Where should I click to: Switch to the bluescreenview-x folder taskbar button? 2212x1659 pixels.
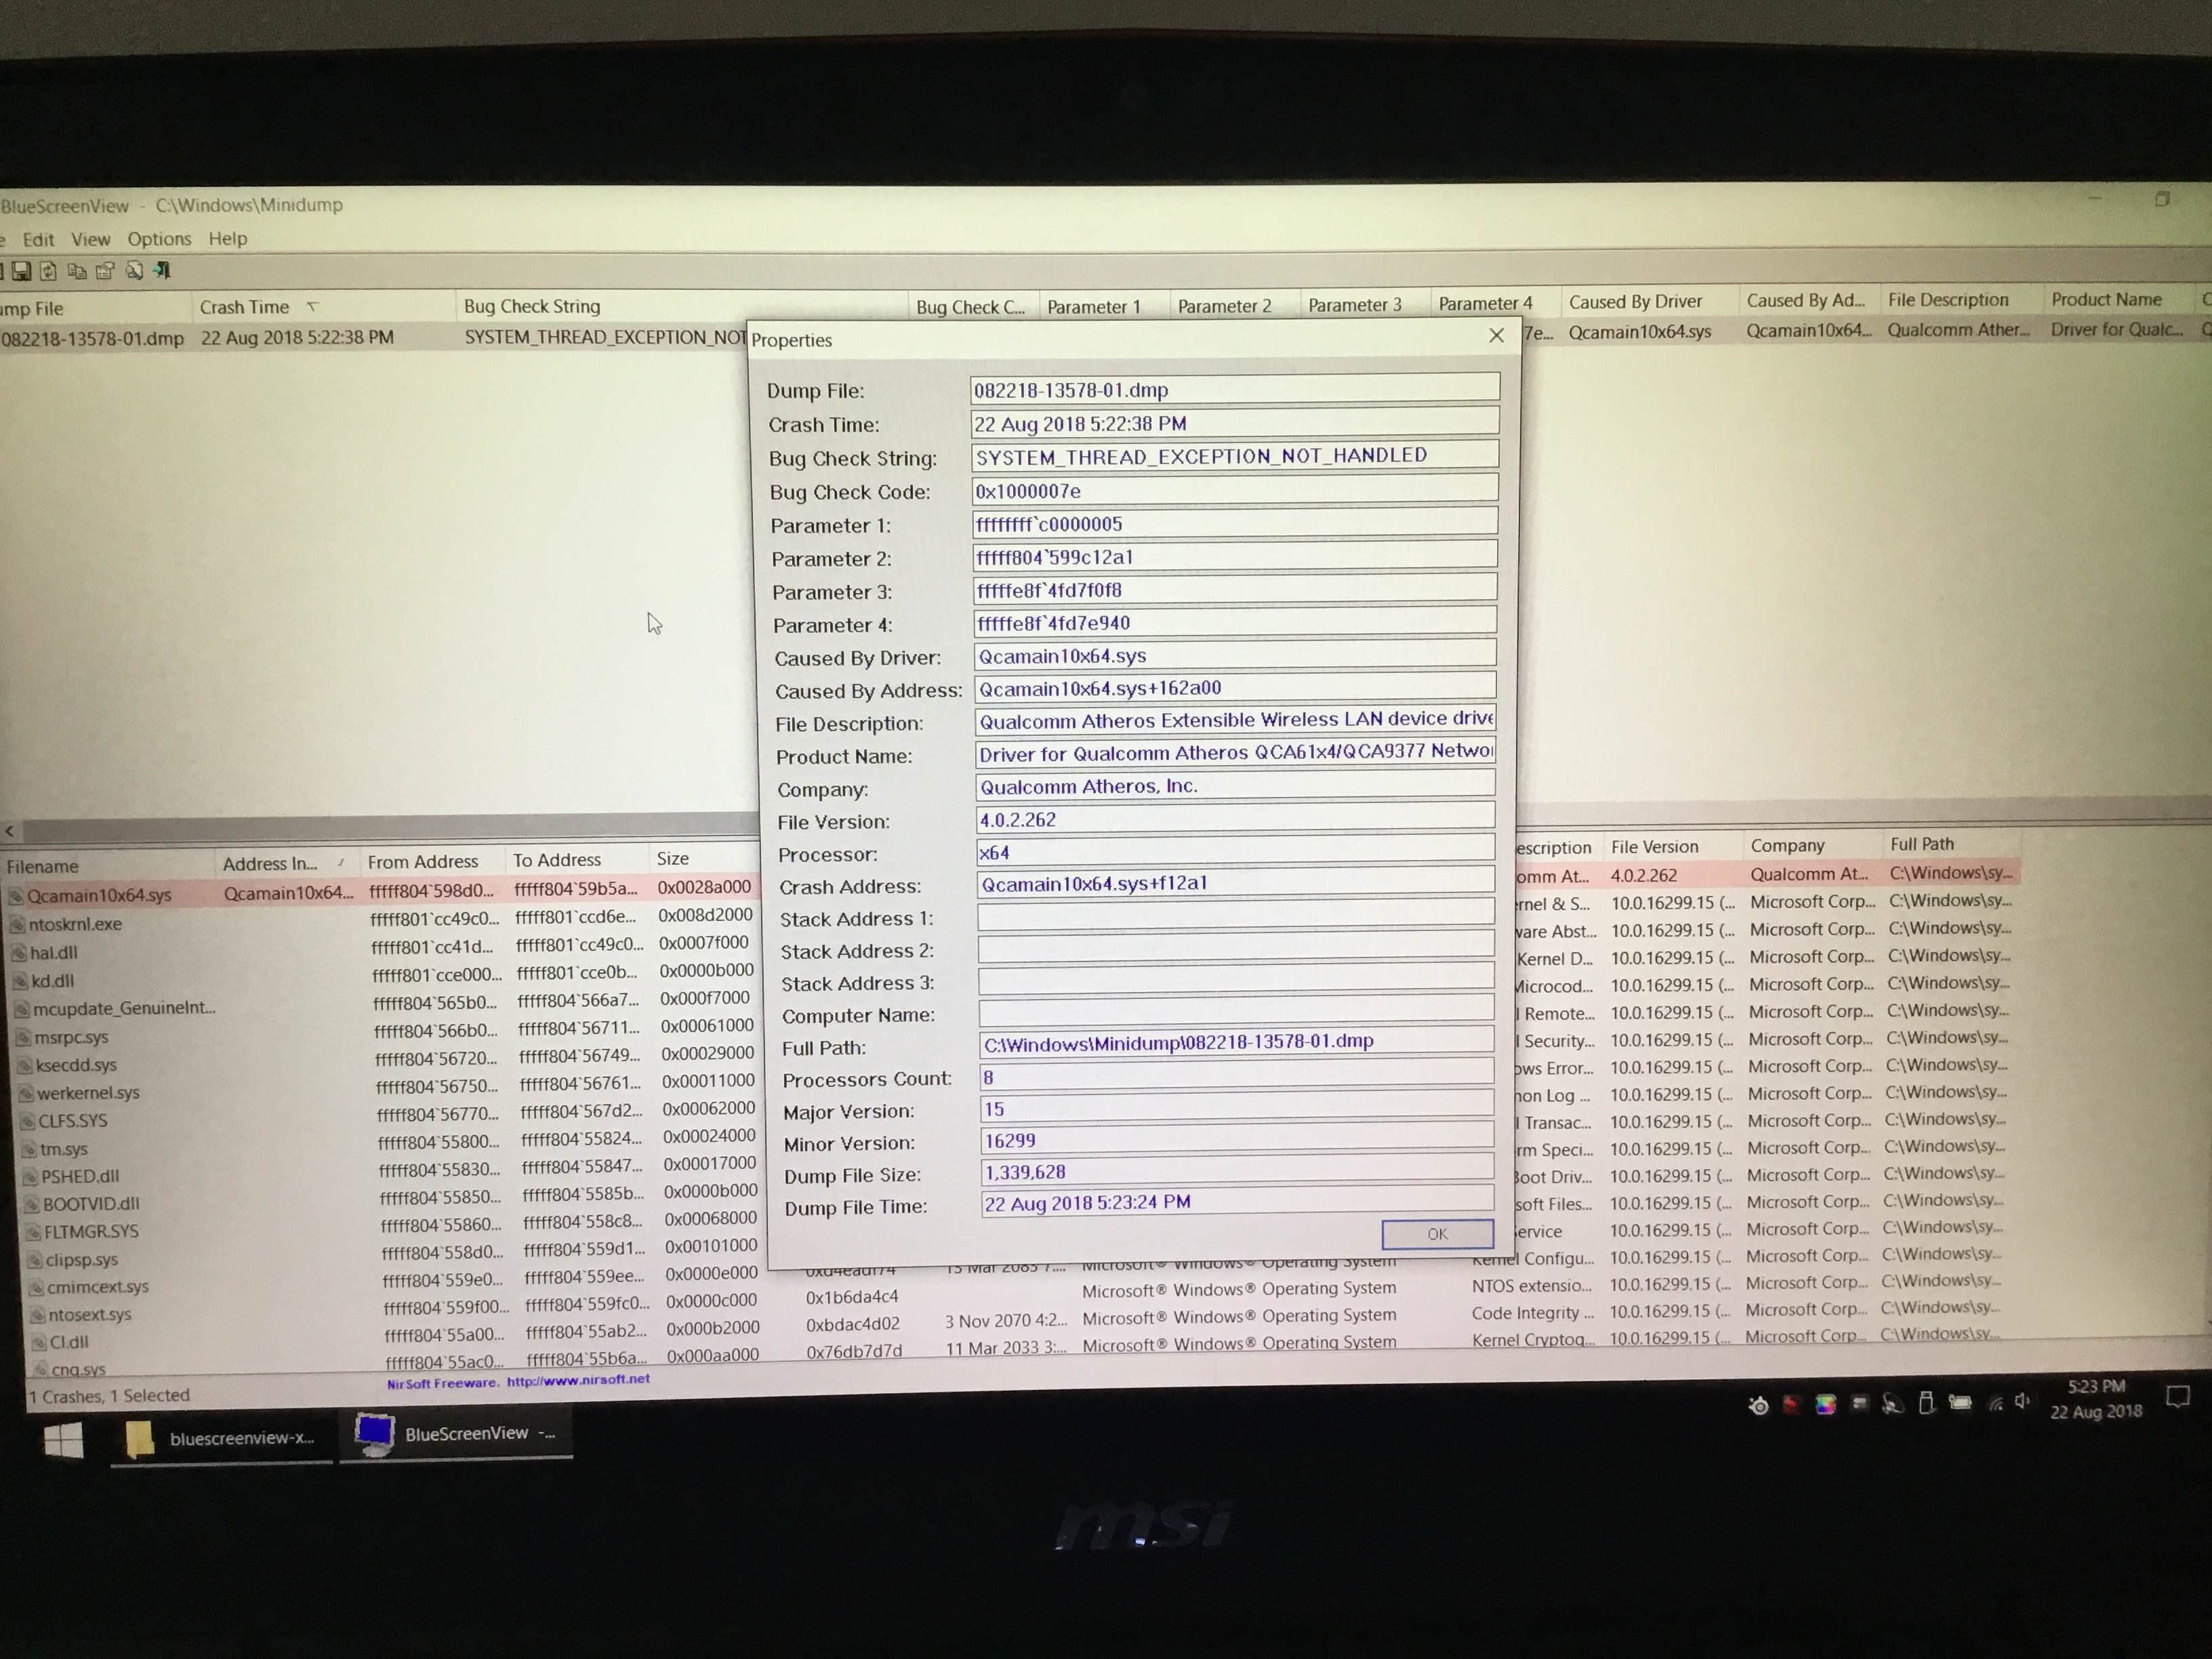pos(222,1438)
